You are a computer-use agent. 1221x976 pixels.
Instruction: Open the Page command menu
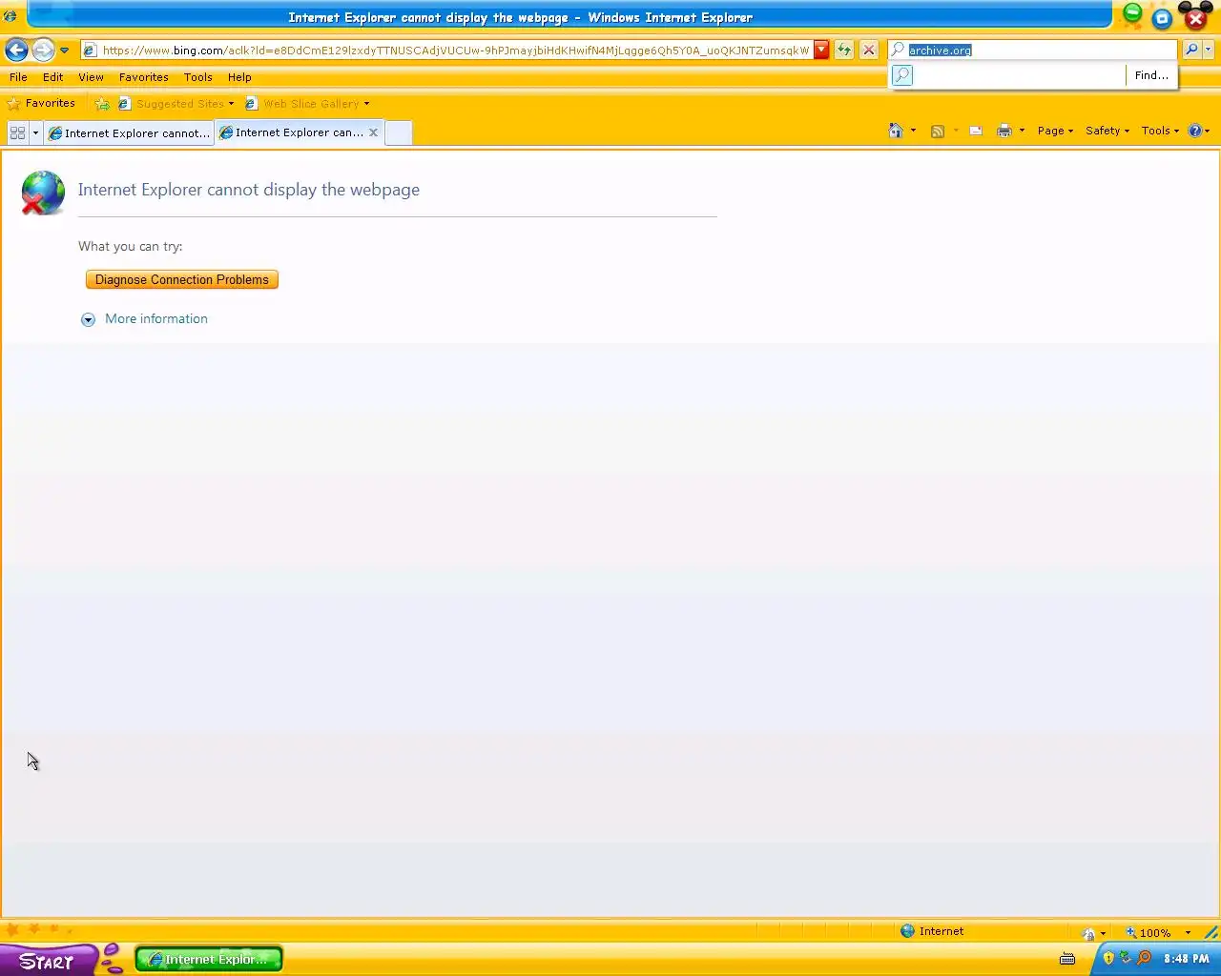(x=1055, y=131)
